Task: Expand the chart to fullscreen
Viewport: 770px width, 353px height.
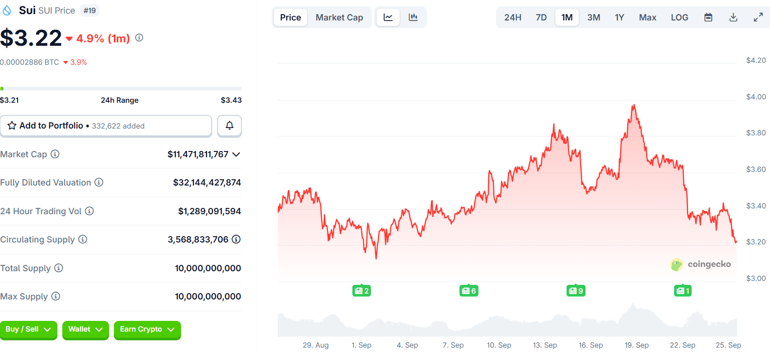Action: [x=758, y=18]
